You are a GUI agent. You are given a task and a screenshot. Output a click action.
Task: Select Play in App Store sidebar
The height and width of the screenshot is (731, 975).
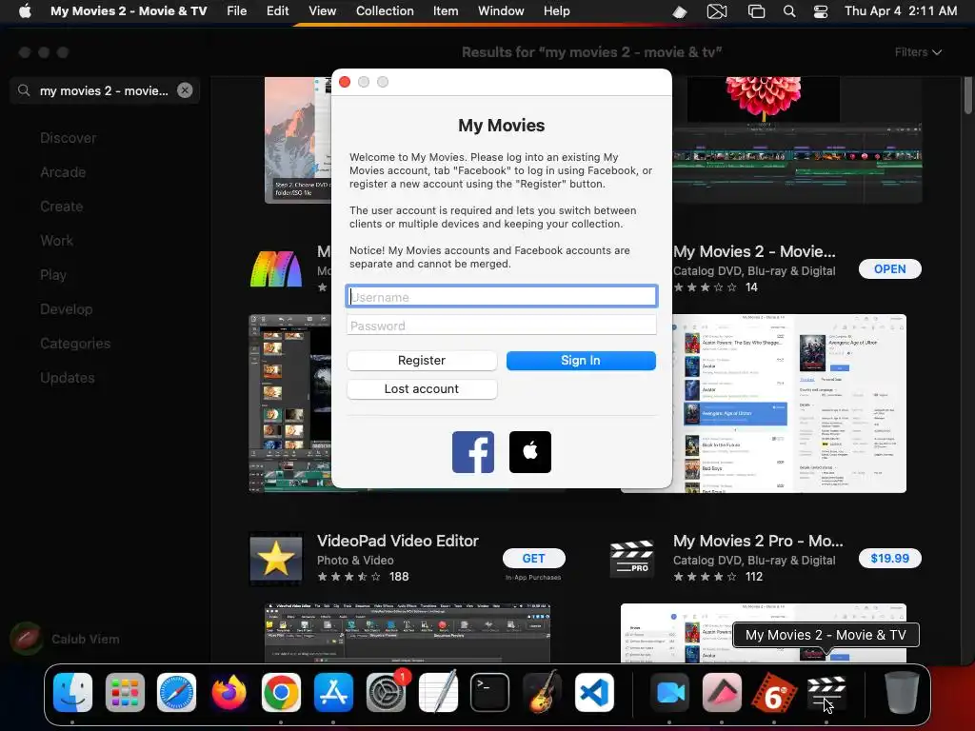coord(53,275)
